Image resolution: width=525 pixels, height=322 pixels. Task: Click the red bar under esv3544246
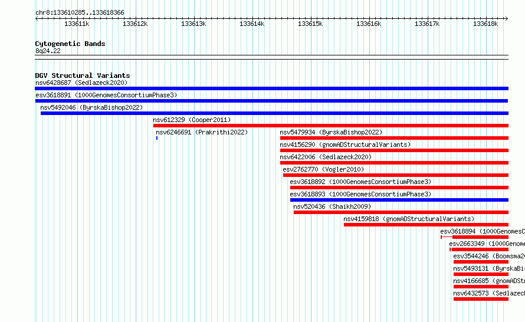(481, 262)
